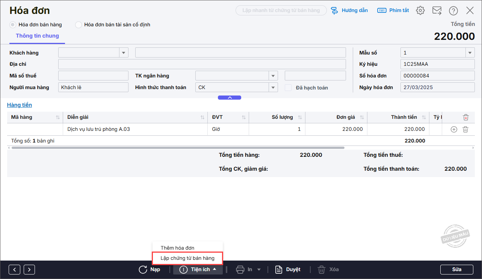
Task: Click the Nạp reload button
Action: pyautogui.click(x=150, y=269)
